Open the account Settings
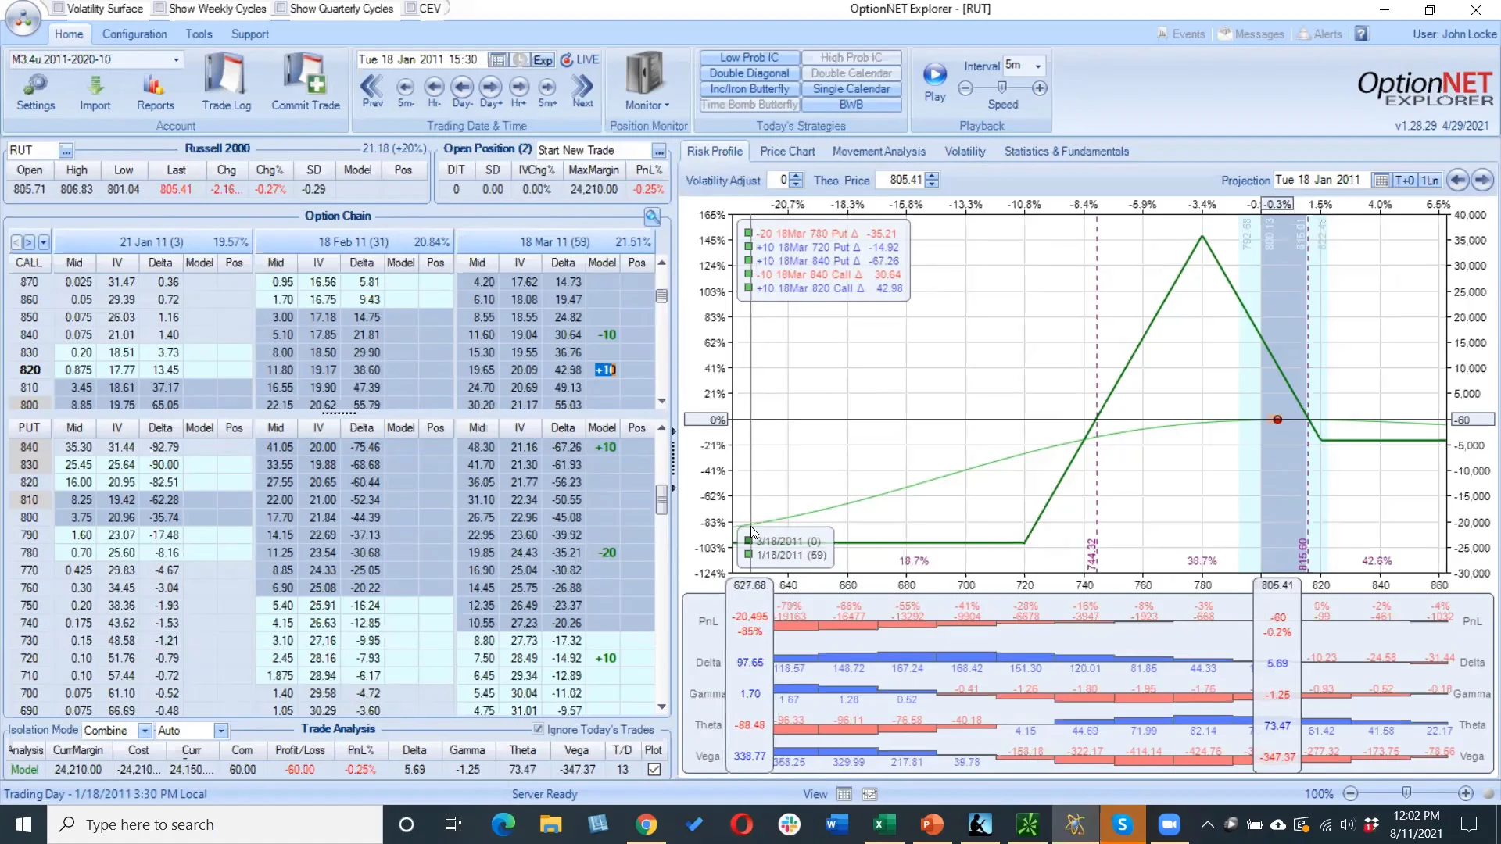Image resolution: width=1501 pixels, height=844 pixels. coord(36,92)
